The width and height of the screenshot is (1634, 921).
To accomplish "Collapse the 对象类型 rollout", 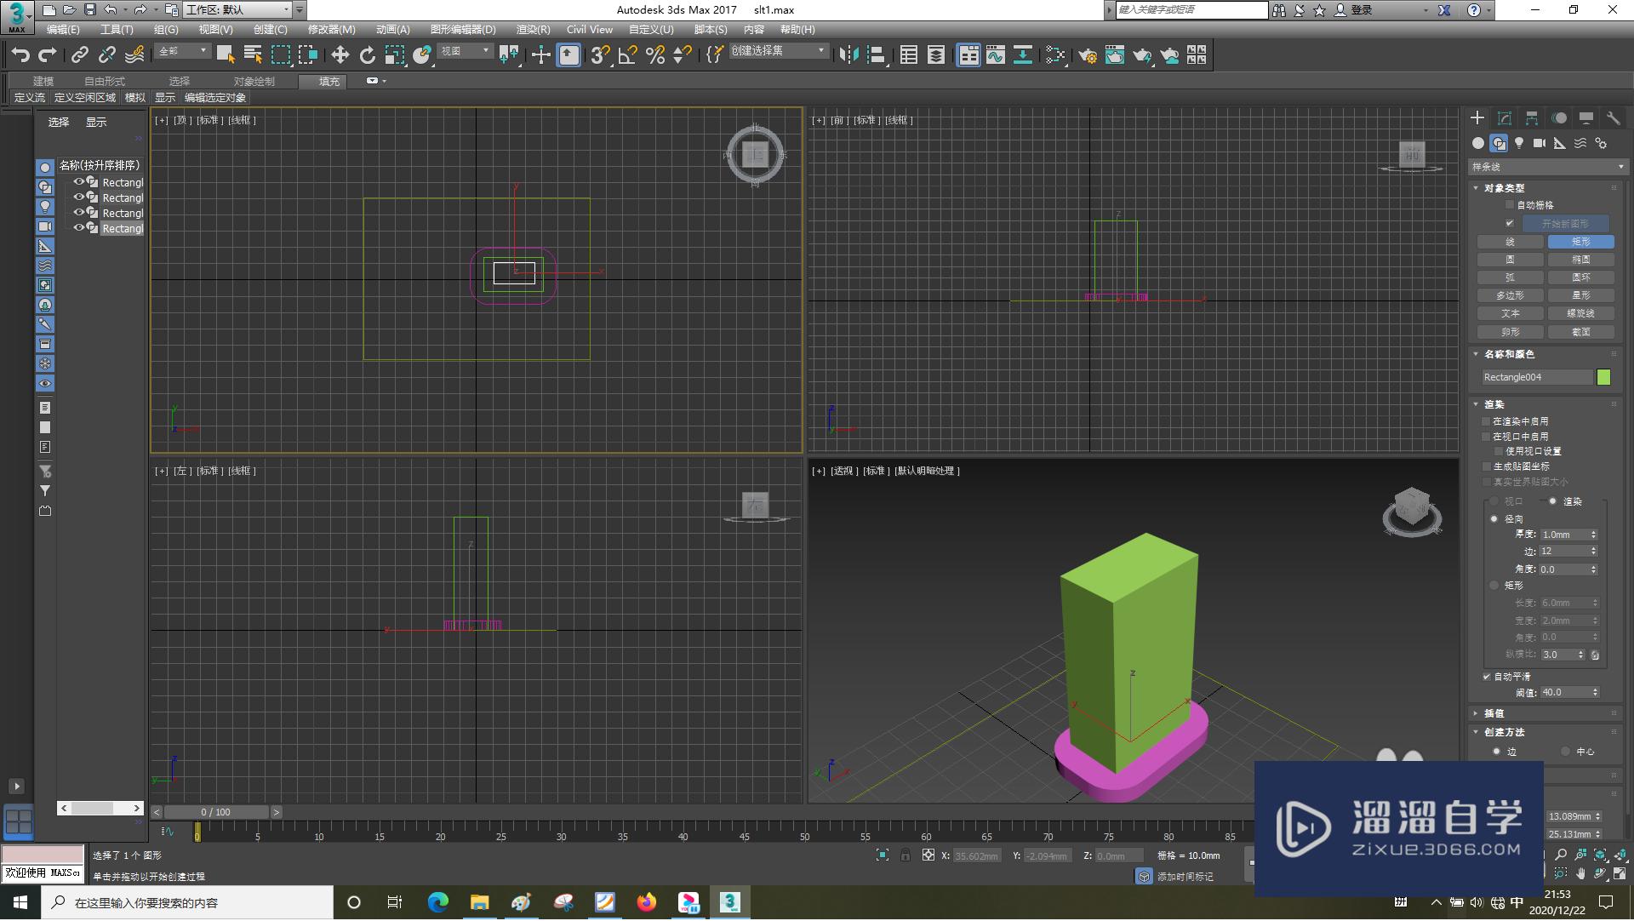I will point(1504,188).
